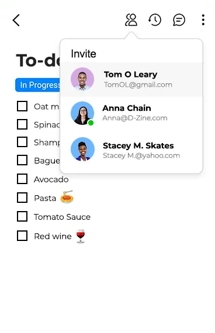Check off Tomato Sauce
The image size is (215, 333).
(22, 216)
